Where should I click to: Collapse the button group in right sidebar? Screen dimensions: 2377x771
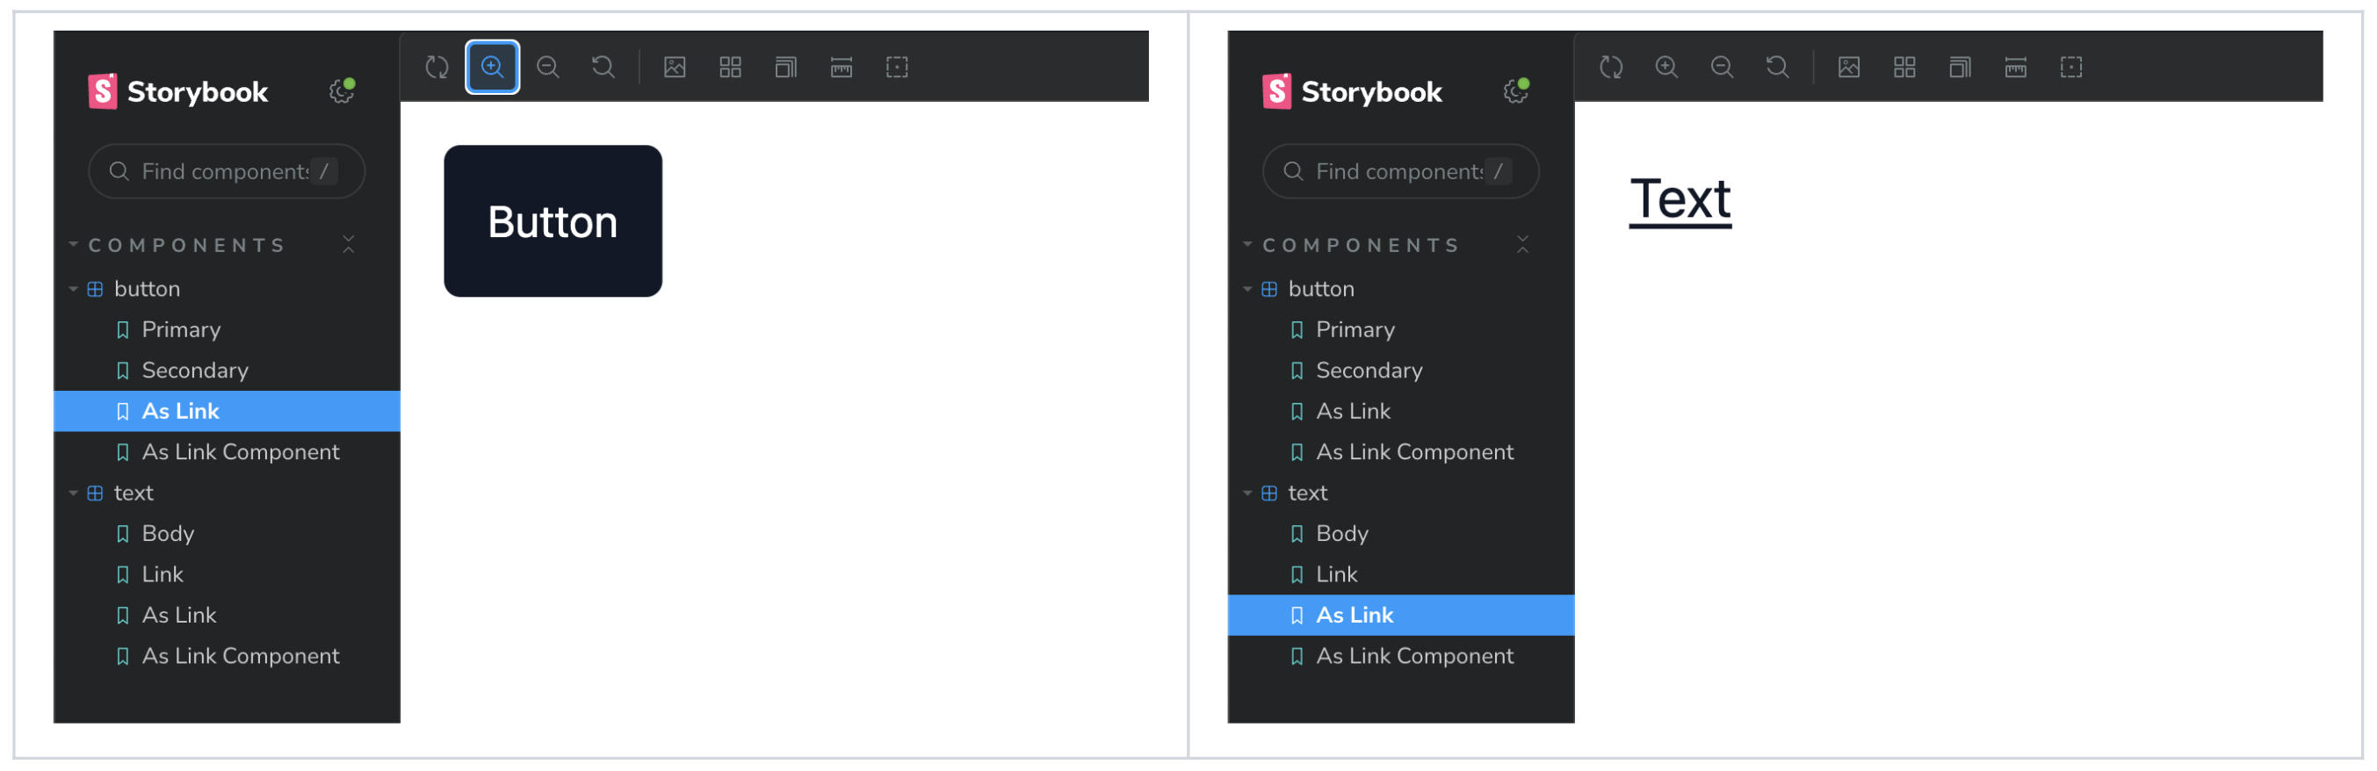1247,290
